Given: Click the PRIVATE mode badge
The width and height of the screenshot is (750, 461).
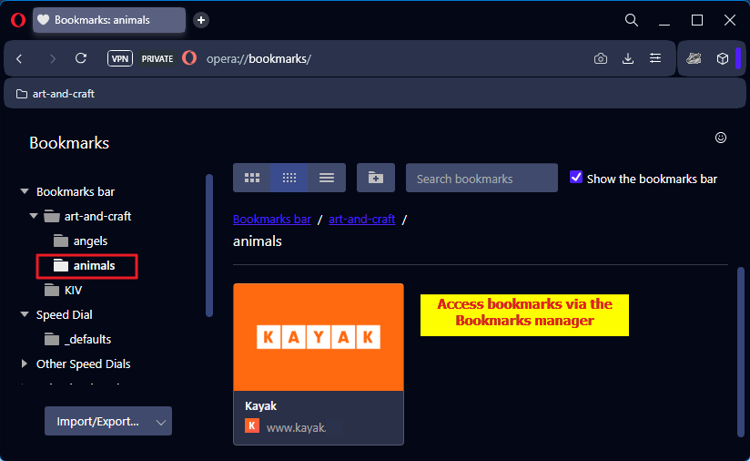Looking at the screenshot, I should pyautogui.click(x=157, y=59).
